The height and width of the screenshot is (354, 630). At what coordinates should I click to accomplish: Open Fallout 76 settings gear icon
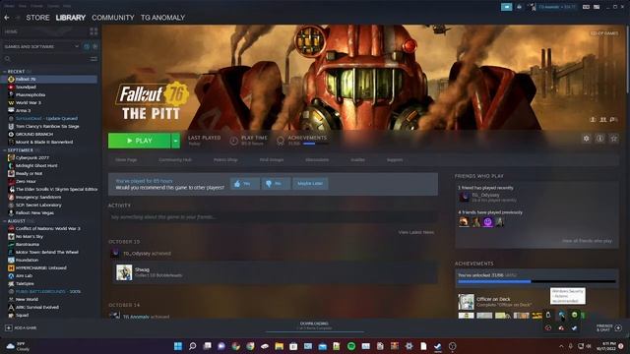coord(587,139)
